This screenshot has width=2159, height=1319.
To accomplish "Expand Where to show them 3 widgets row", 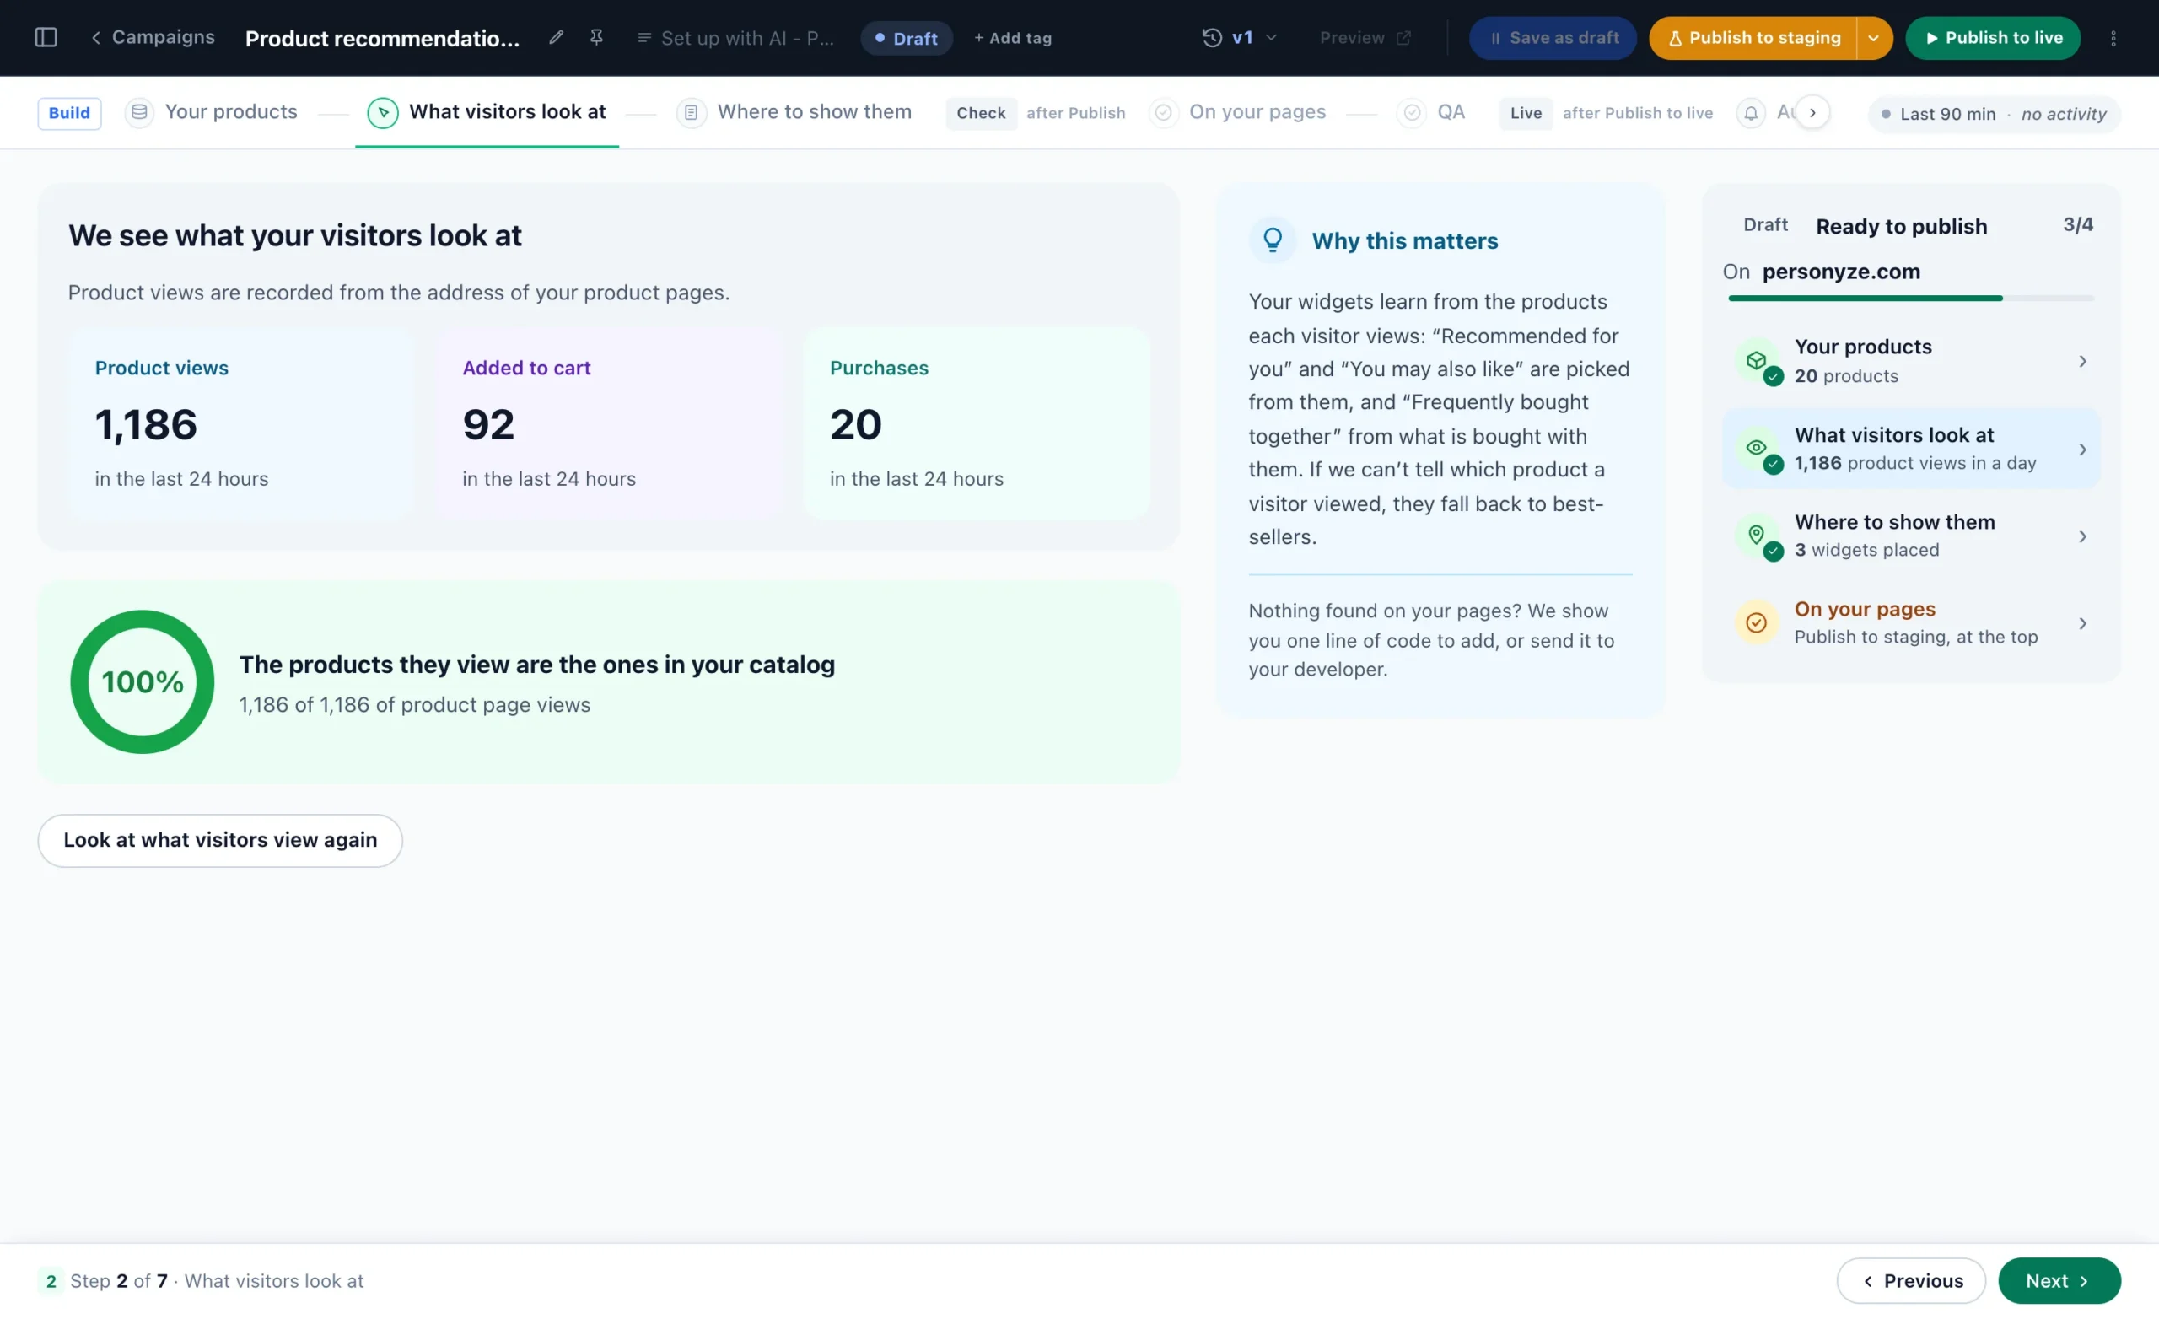I will coord(1910,536).
